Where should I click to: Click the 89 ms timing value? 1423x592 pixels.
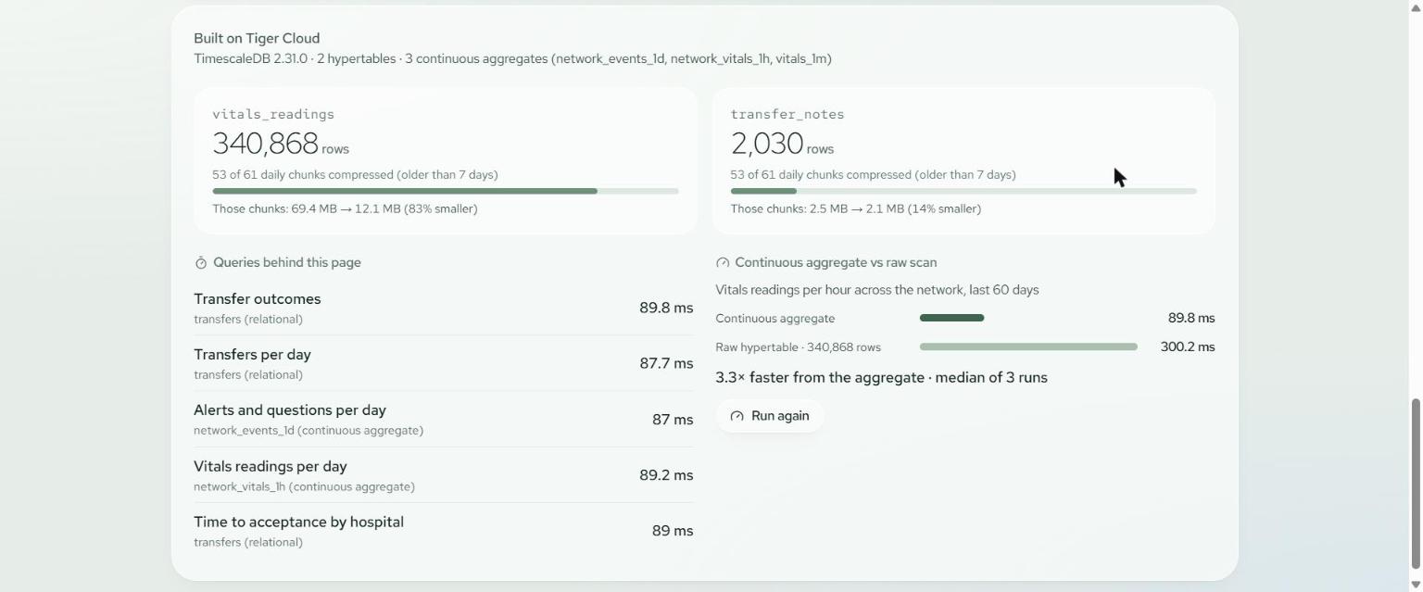point(673,531)
